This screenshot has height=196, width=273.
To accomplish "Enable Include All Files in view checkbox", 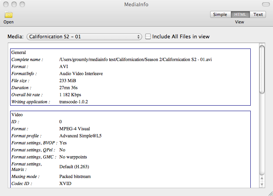I will tap(148, 36).
